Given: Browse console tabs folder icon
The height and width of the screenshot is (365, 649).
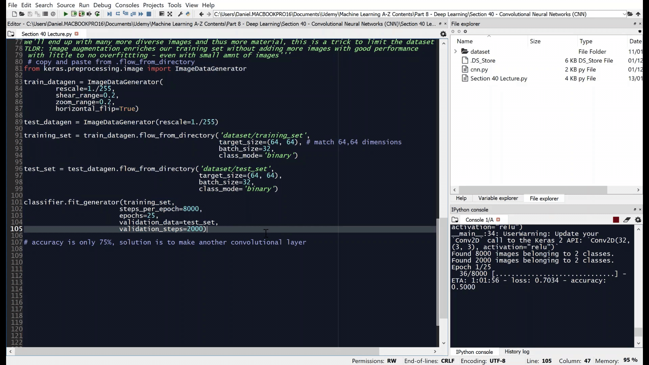Looking at the screenshot, I should (x=455, y=220).
